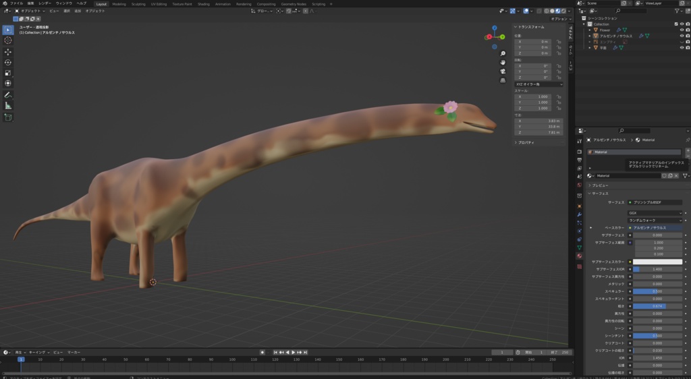Toggle the camera view icon

503,71
